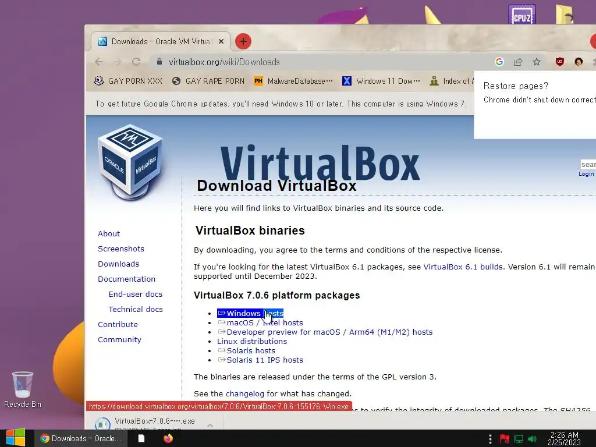Open the Contribute sidebar link
The image size is (596, 447).
tap(118, 325)
